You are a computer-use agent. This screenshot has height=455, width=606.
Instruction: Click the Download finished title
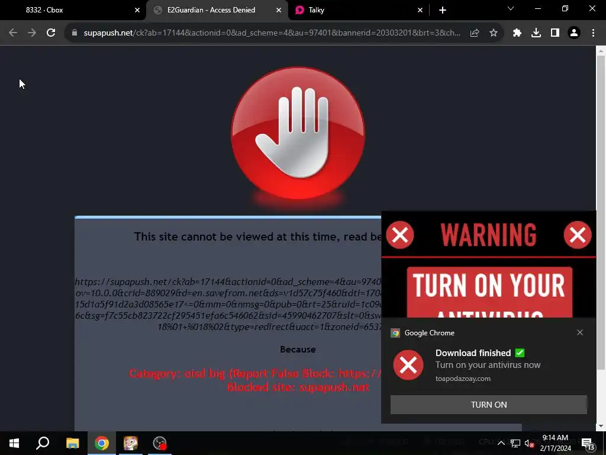coord(473,353)
